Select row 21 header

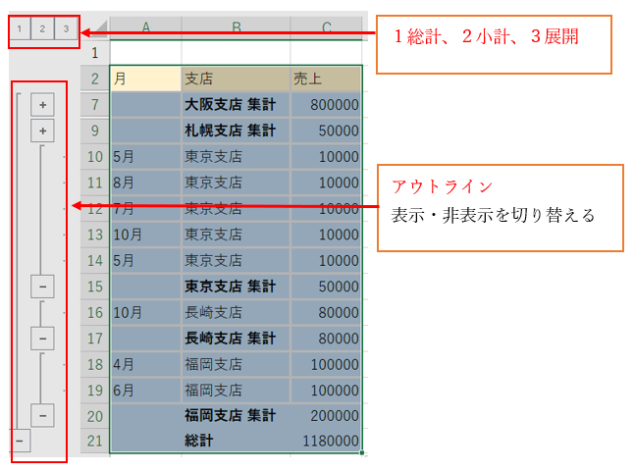coord(94,441)
